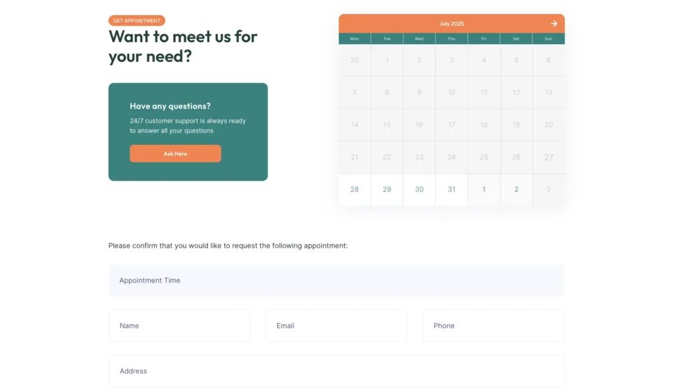Click the July 2025 calendar title
The image size is (674, 390).
[x=452, y=24]
